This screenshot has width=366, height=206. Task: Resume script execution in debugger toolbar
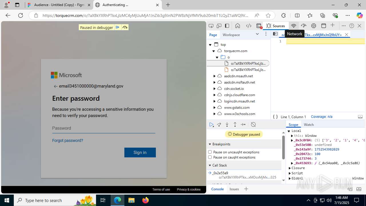point(211,124)
